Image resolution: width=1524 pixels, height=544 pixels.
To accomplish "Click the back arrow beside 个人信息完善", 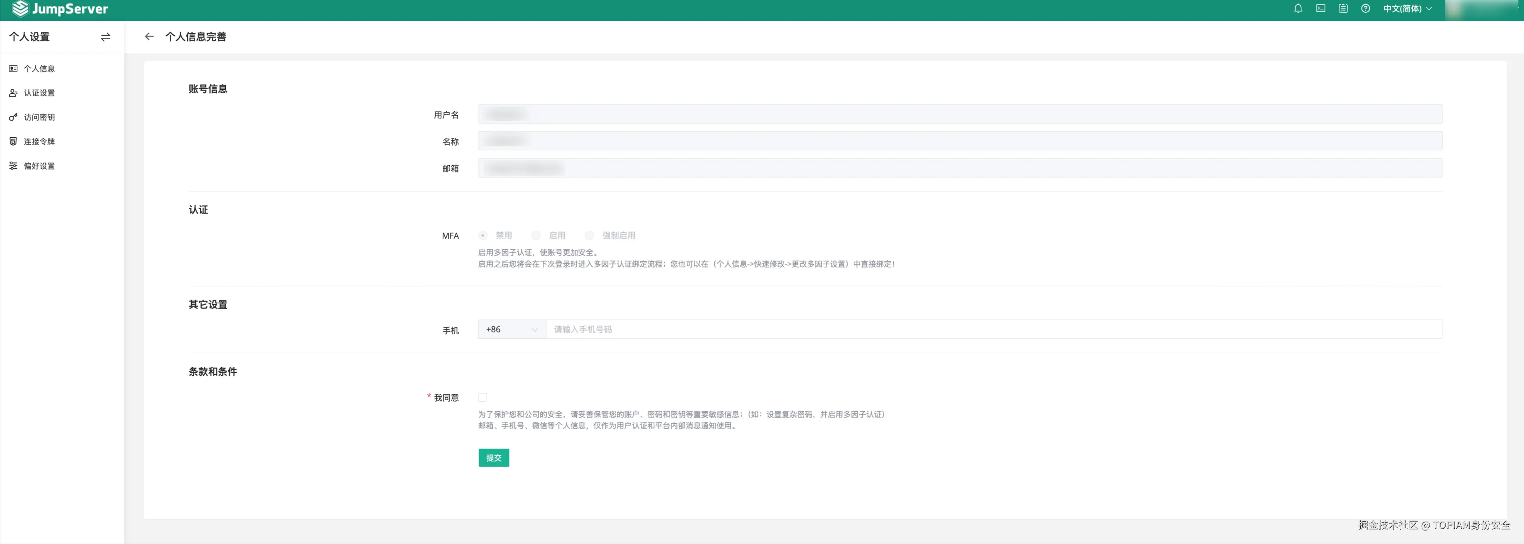I will [x=149, y=37].
